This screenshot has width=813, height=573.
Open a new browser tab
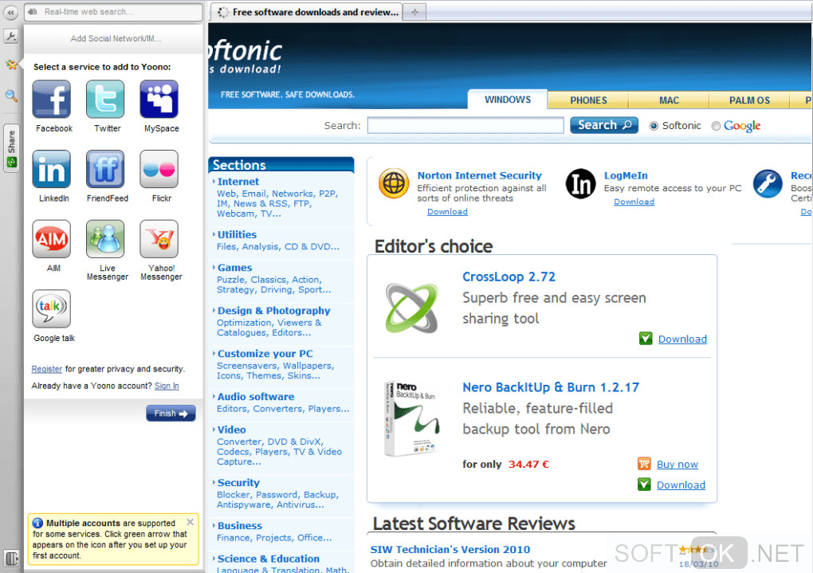coord(414,12)
